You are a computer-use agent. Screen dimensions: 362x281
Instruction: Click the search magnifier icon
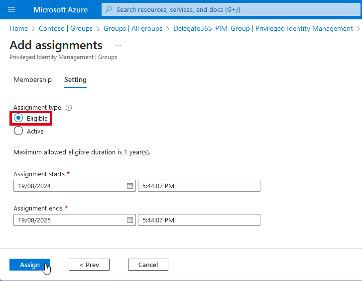tap(109, 9)
